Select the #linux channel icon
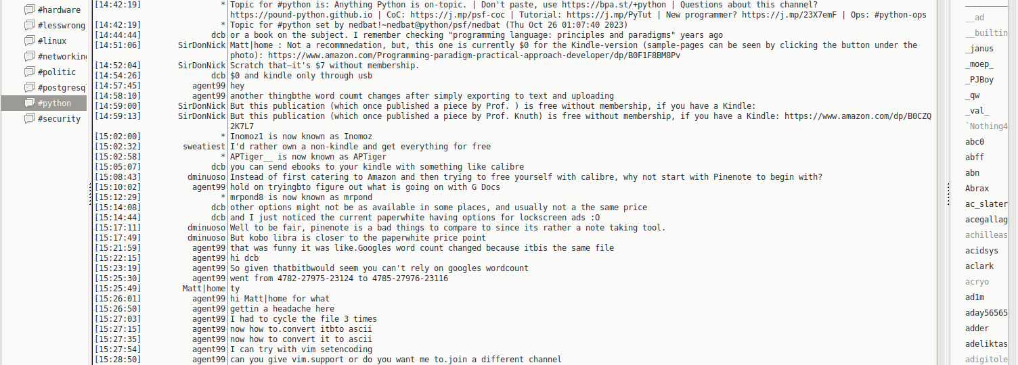Viewport: 1018px width, 365px height. click(x=29, y=41)
